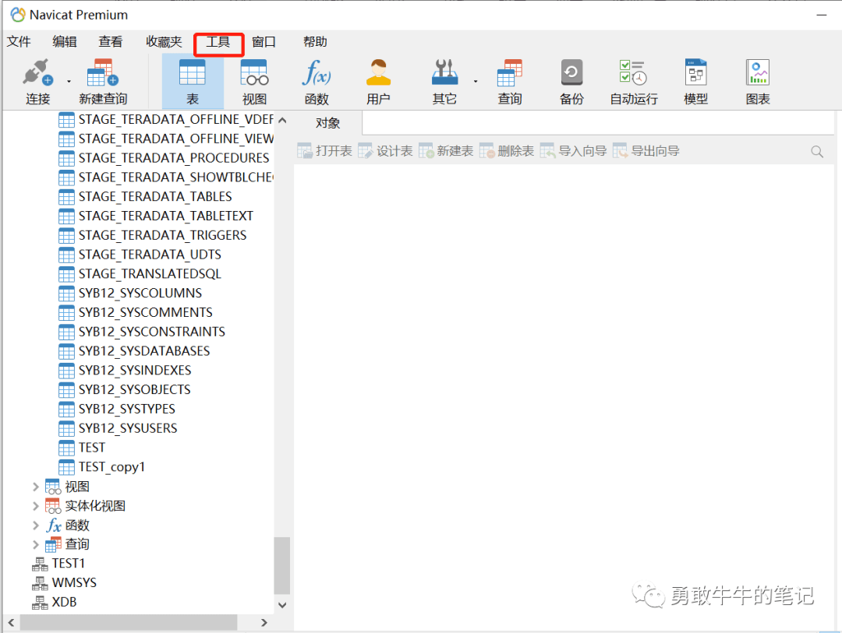Click the vertical scrollbar thumb of tree
Viewport: 842px width, 633px height.
tap(282, 565)
